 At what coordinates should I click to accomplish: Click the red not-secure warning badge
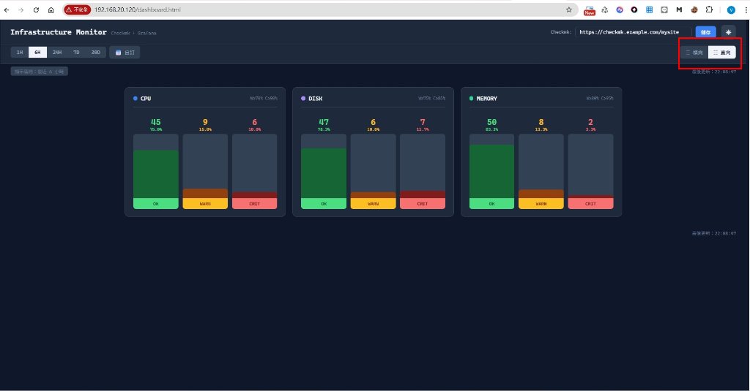tap(77, 10)
